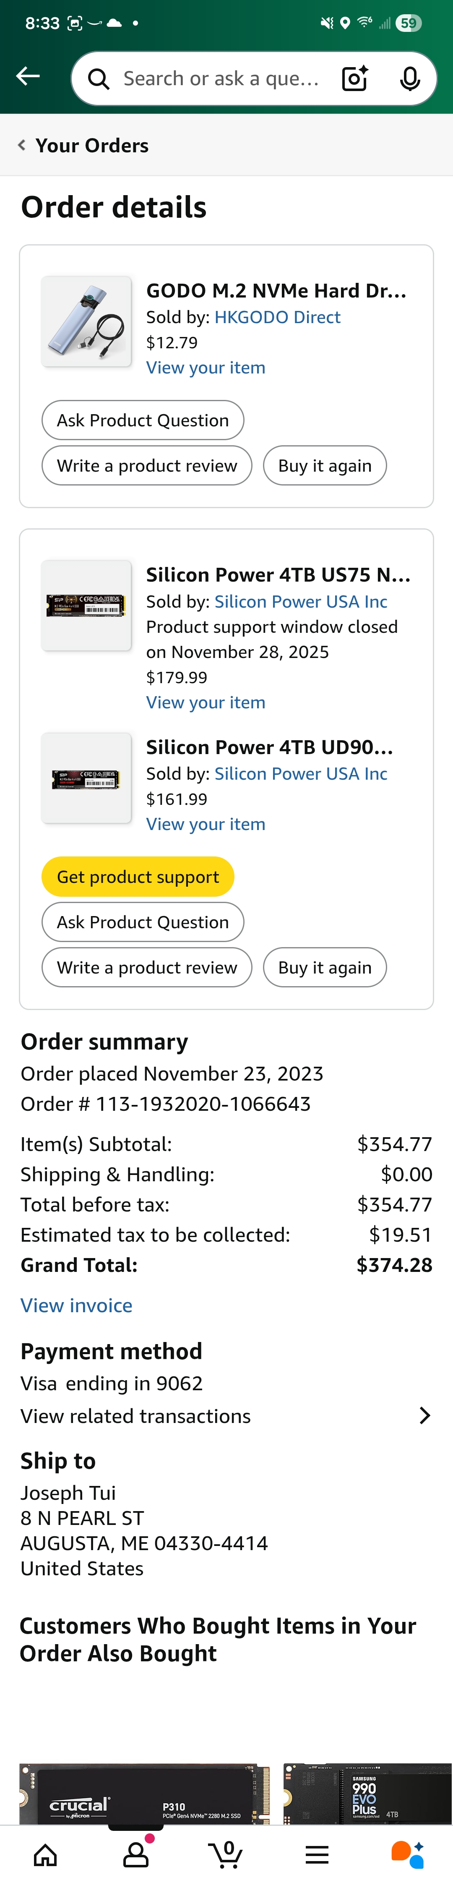Screen dimensions: 453x1885
Task: Open the account profile tab
Action: click(x=136, y=1854)
